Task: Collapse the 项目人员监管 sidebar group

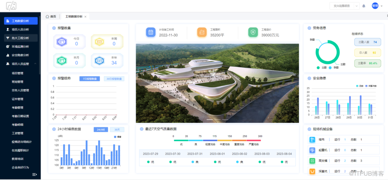Action: (35, 64)
